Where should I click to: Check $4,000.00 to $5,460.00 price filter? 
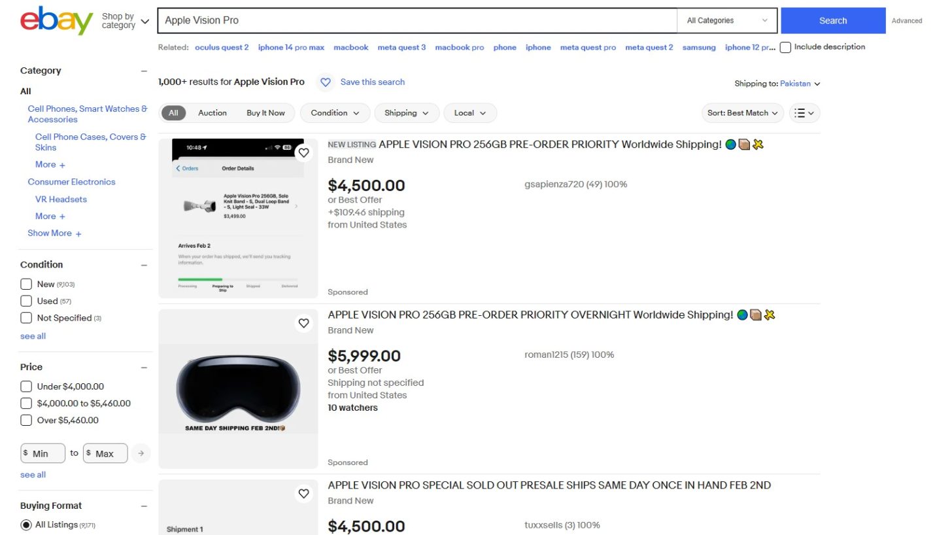[26, 404]
